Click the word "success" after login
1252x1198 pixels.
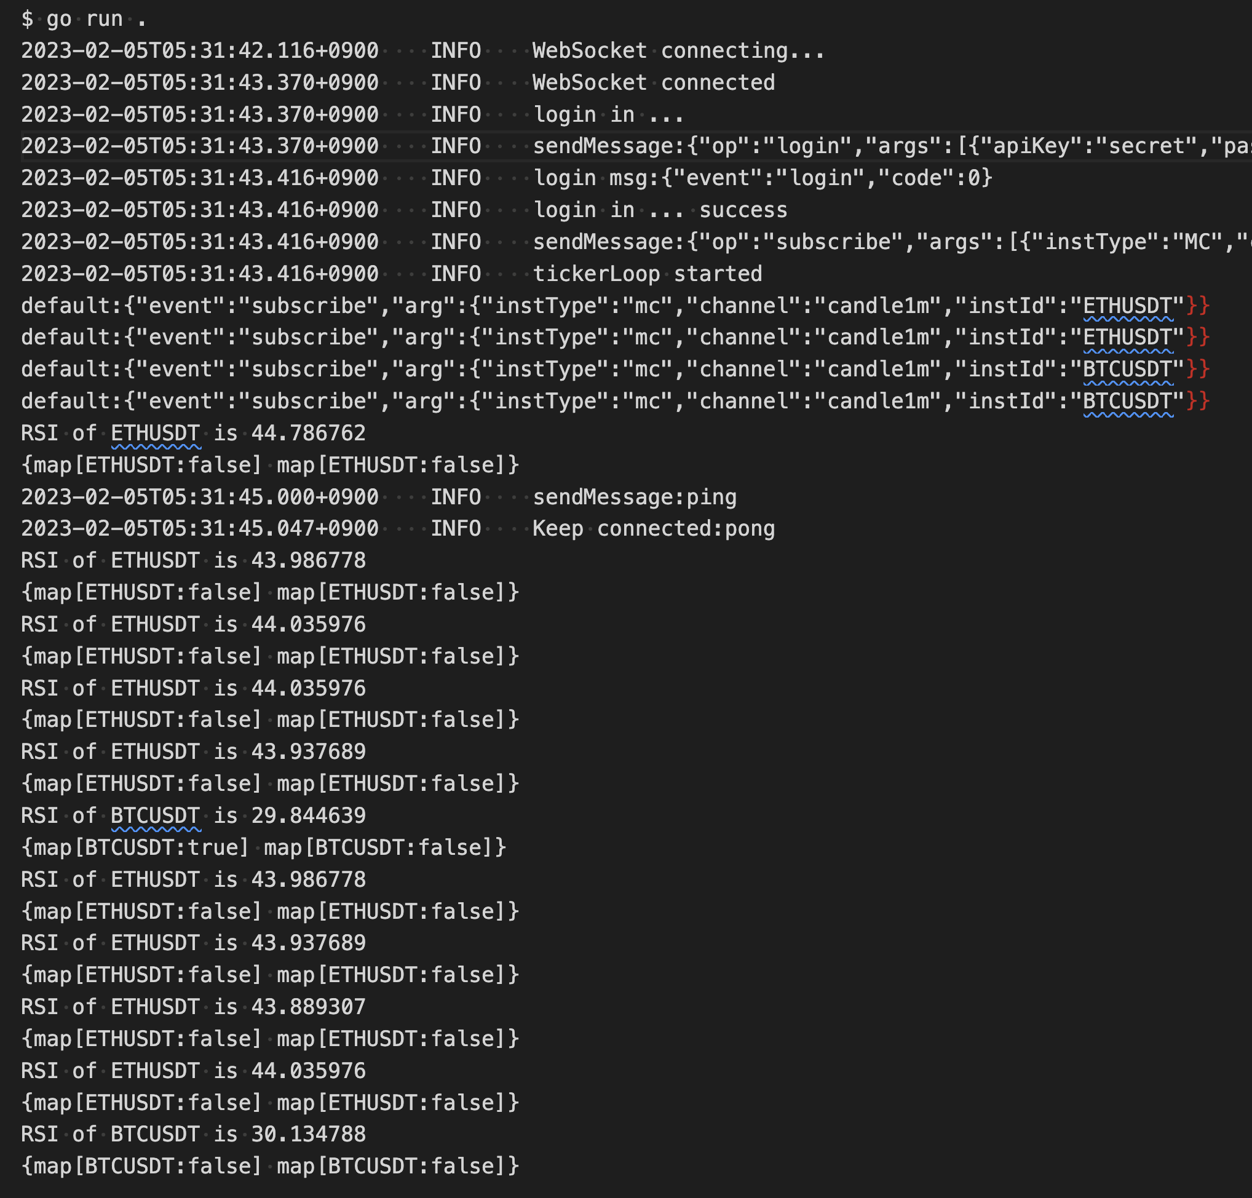pyautogui.click(x=743, y=210)
